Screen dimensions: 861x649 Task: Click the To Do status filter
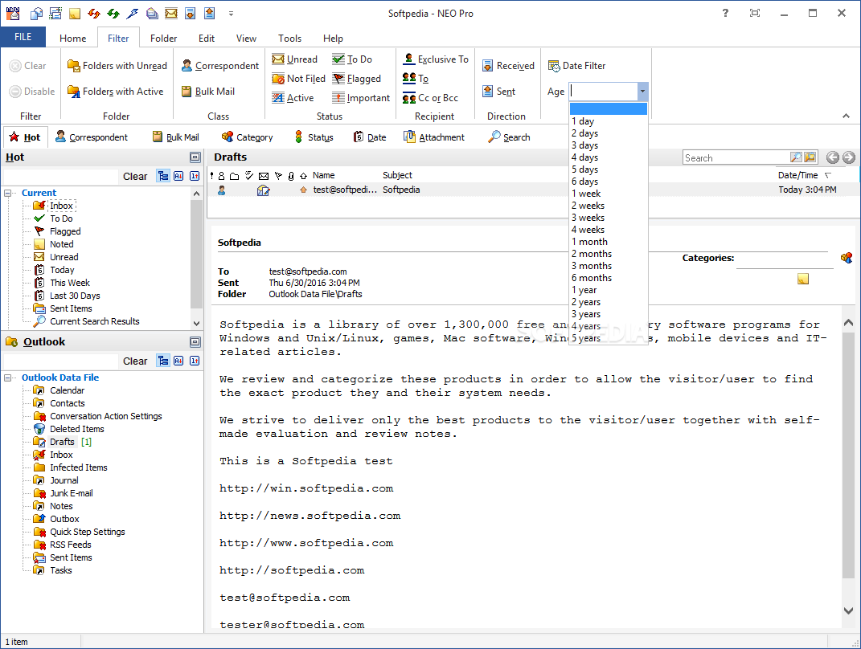pos(352,59)
